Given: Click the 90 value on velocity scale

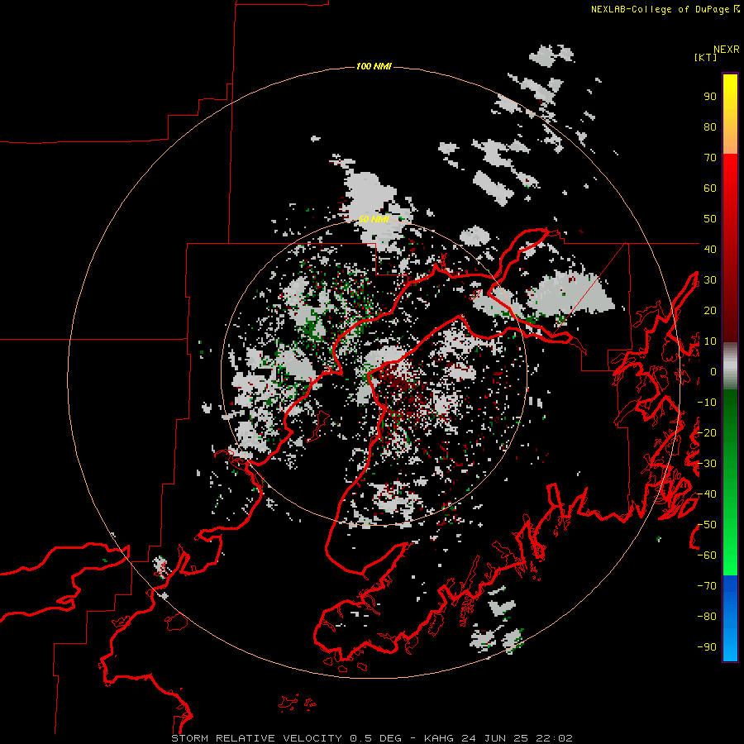Looking at the screenshot, I should pos(710,97).
